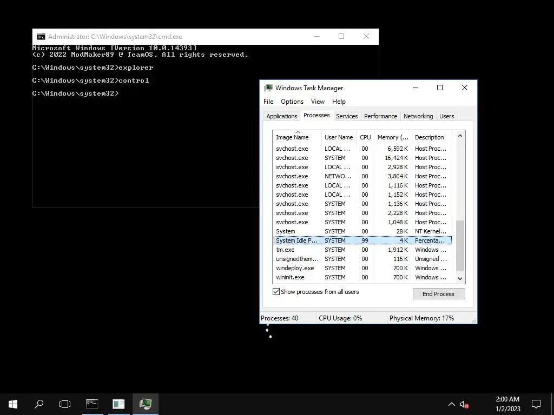Sort processes by User Name column

click(x=339, y=137)
